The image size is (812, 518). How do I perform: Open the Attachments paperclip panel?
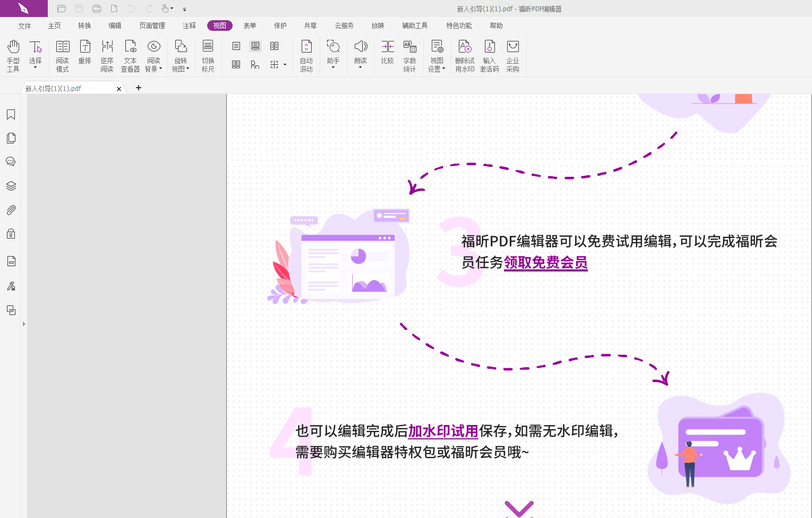[11, 210]
